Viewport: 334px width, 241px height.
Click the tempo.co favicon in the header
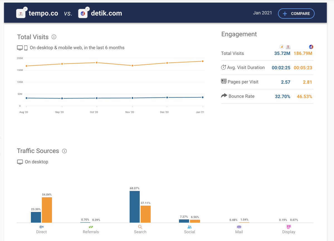coord(21,14)
